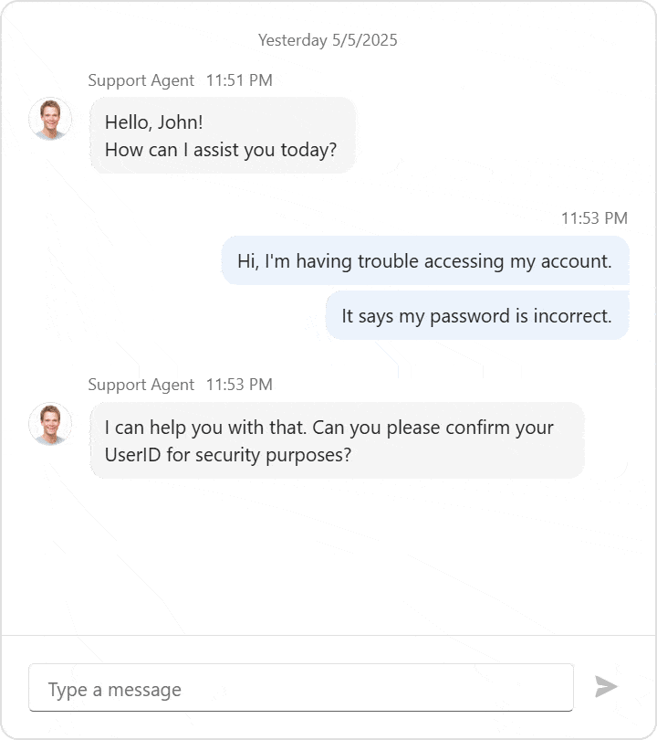Click the Support Agent avatar next to greeting message
This screenshot has height=740, width=657.
(51, 119)
